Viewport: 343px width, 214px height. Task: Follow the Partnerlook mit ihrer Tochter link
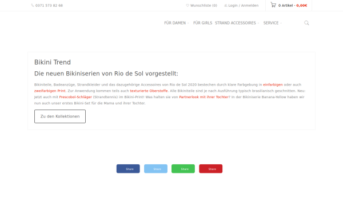pos(204,97)
